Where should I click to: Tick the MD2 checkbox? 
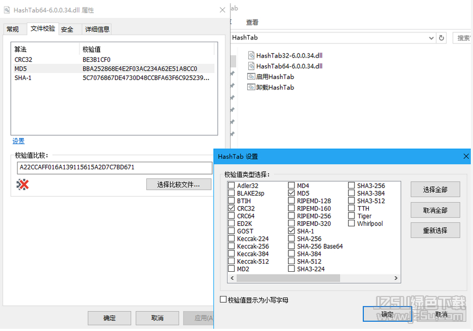tap(231, 269)
